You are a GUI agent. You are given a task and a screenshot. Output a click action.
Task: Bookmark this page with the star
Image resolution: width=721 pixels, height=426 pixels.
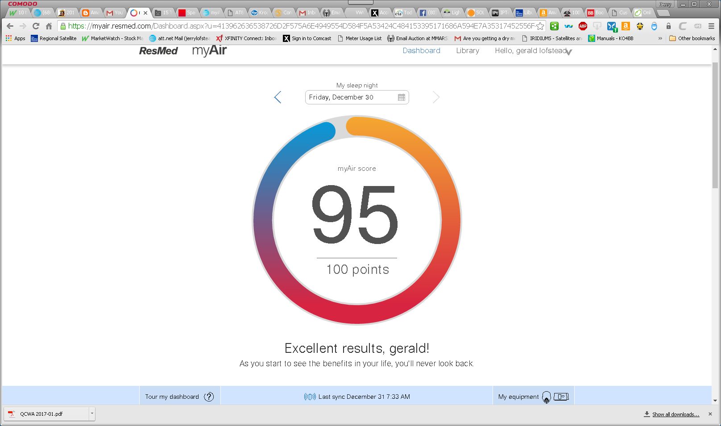click(540, 26)
